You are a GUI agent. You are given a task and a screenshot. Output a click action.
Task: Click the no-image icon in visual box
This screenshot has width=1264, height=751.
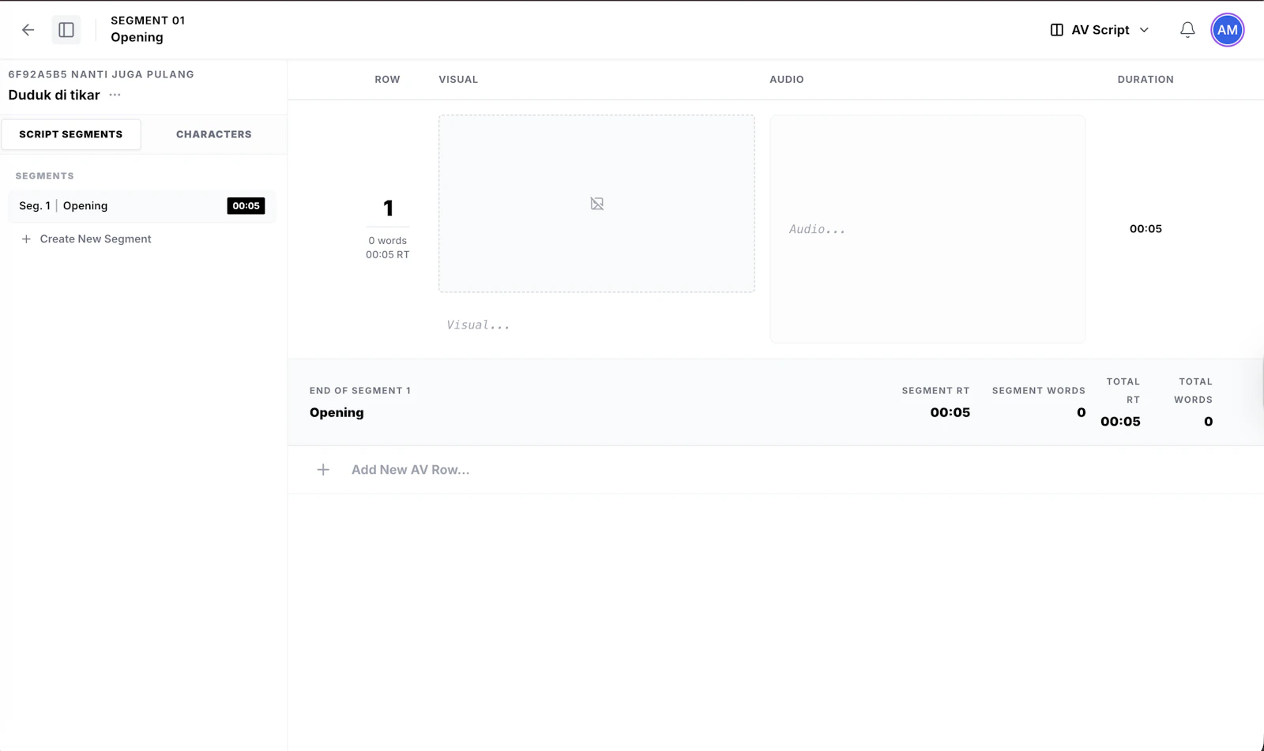click(596, 204)
